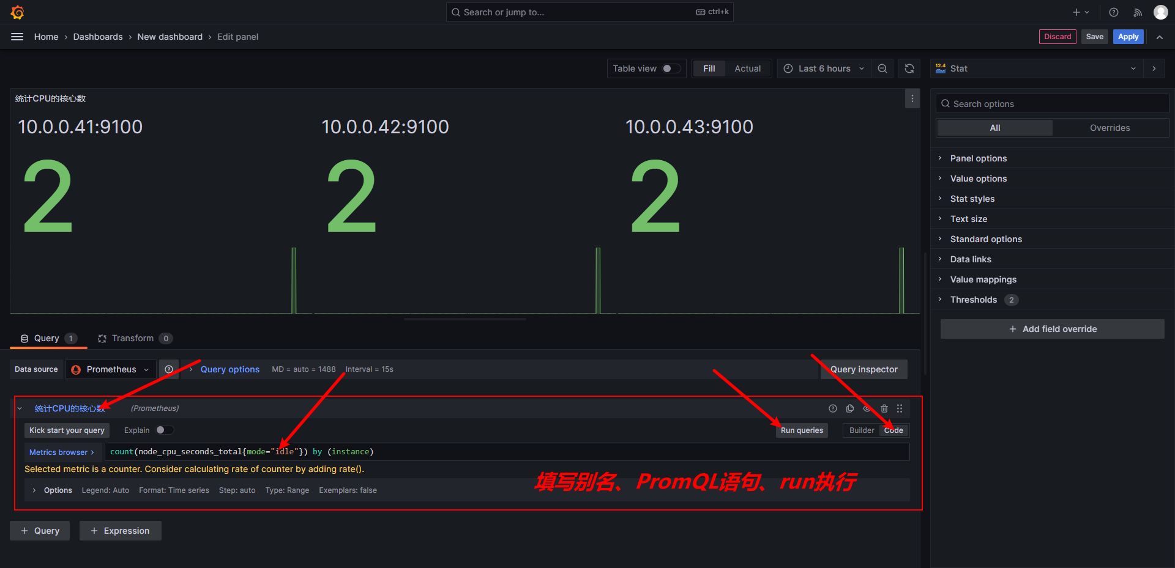Viewport: 1175px width, 568px height.
Task: Delete the query with the trash icon
Action: 884,408
